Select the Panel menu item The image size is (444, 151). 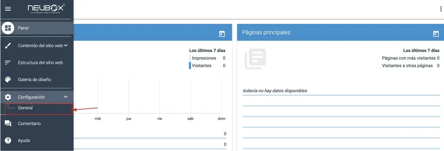(37, 28)
